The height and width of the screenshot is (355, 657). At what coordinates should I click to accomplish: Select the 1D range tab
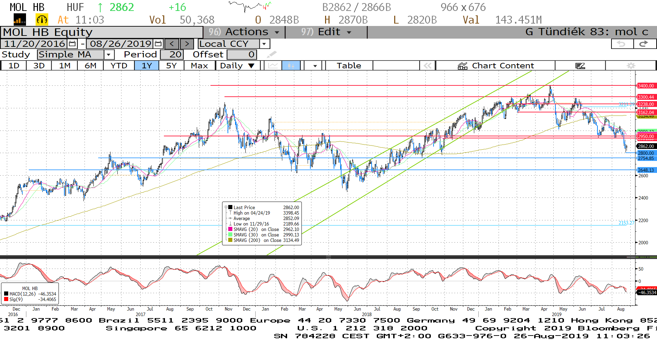pyautogui.click(x=14, y=66)
